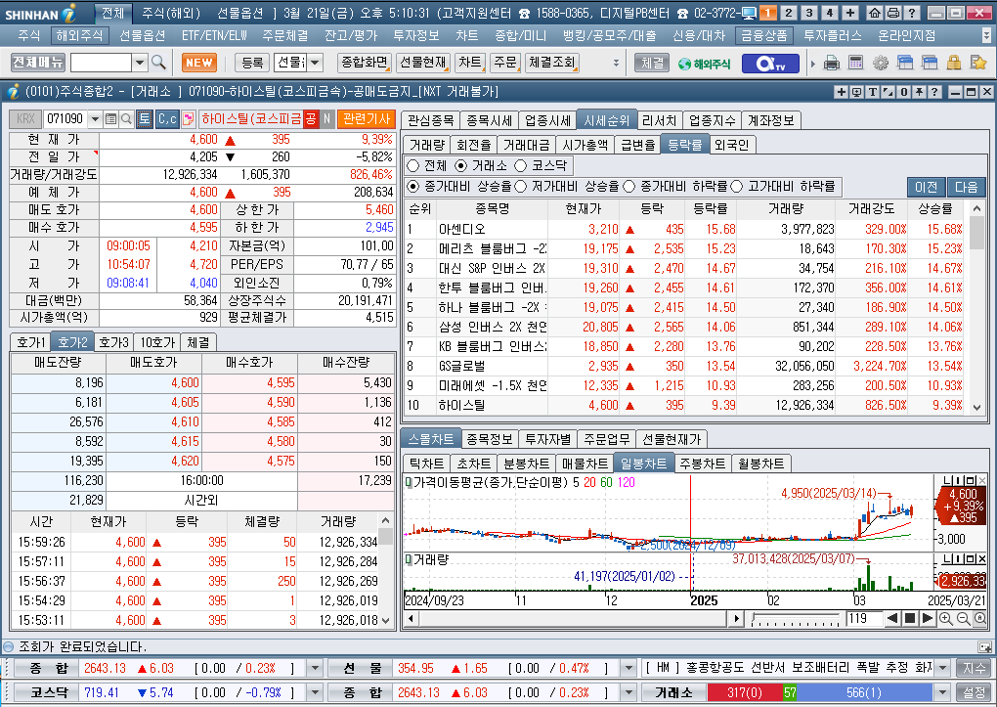Open help question mark in top title bar
Screen dimensions: 997x707
tap(911, 13)
